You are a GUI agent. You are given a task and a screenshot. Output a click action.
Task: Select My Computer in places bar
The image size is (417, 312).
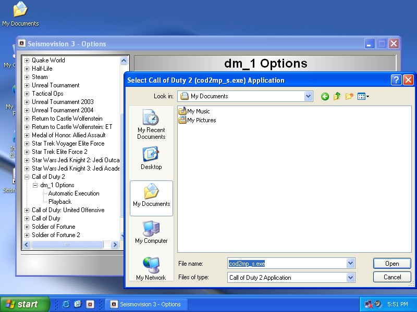point(151,232)
